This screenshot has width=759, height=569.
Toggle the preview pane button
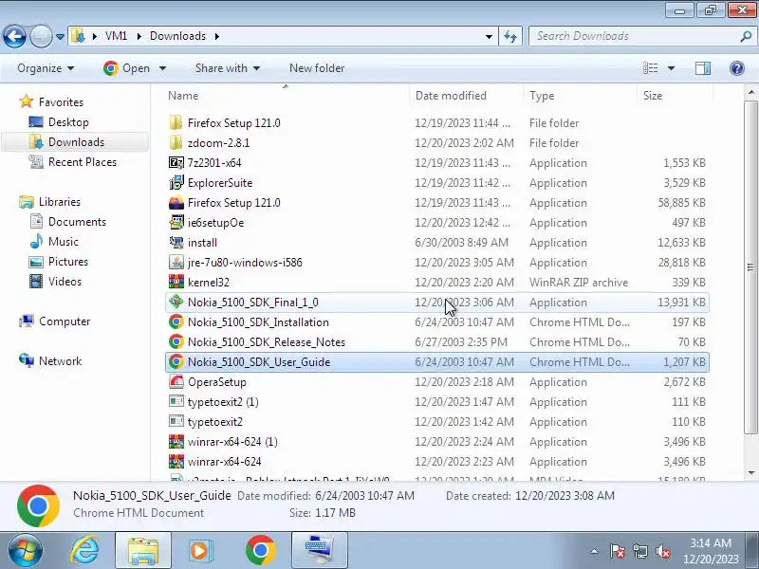(703, 68)
